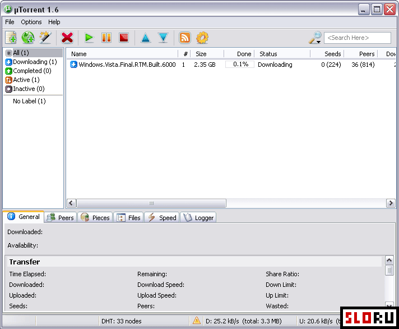Screen dimensions: 399x329
Task: Move torrent up the queue with the up arrow
Action: [x=146, y=38]
